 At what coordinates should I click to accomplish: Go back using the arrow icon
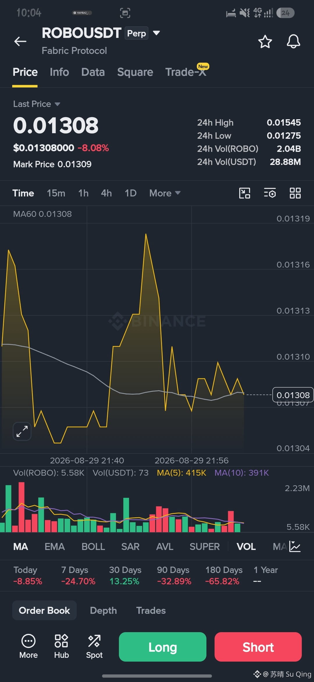20,41
